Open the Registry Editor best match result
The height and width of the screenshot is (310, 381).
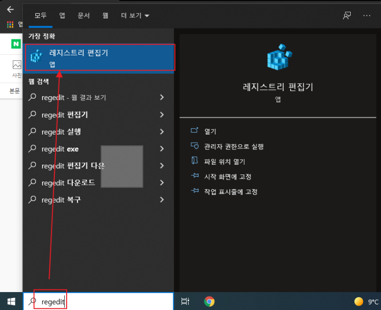coord(100,57)
